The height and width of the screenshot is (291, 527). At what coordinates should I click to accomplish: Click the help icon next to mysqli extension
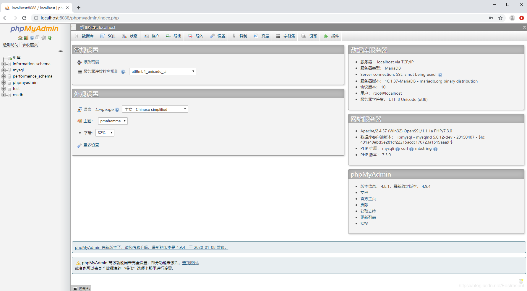(397, 149)
